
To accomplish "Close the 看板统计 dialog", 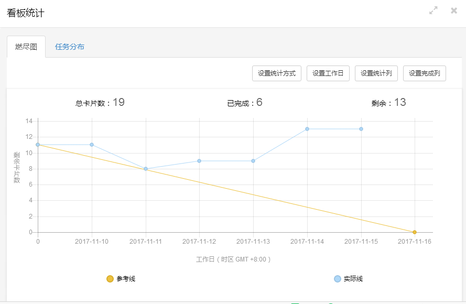I will [x=454, y=10].
